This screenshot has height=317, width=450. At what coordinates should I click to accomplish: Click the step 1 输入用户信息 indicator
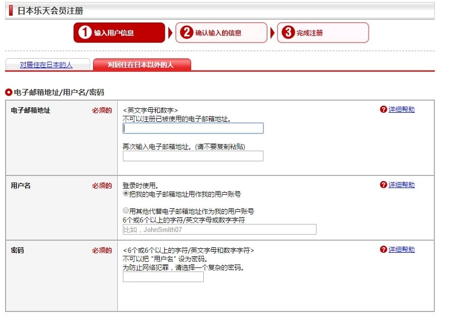[x=120, y=32]
